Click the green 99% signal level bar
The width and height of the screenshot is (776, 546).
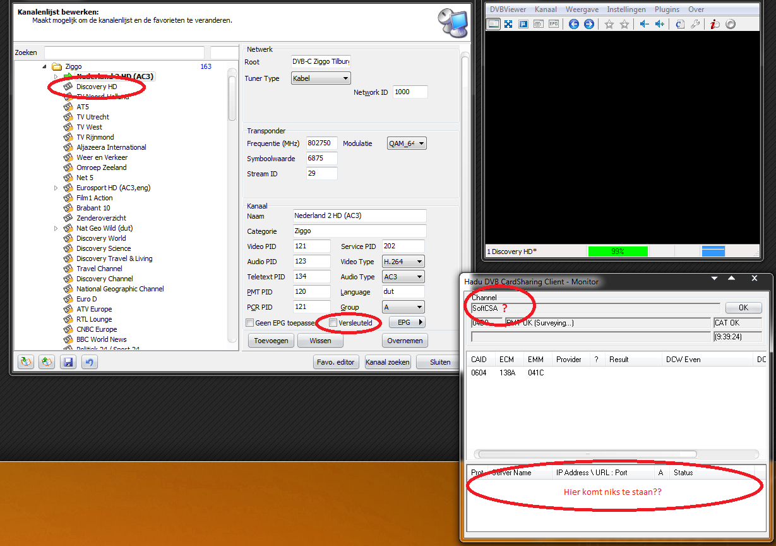tap(618, 252)
